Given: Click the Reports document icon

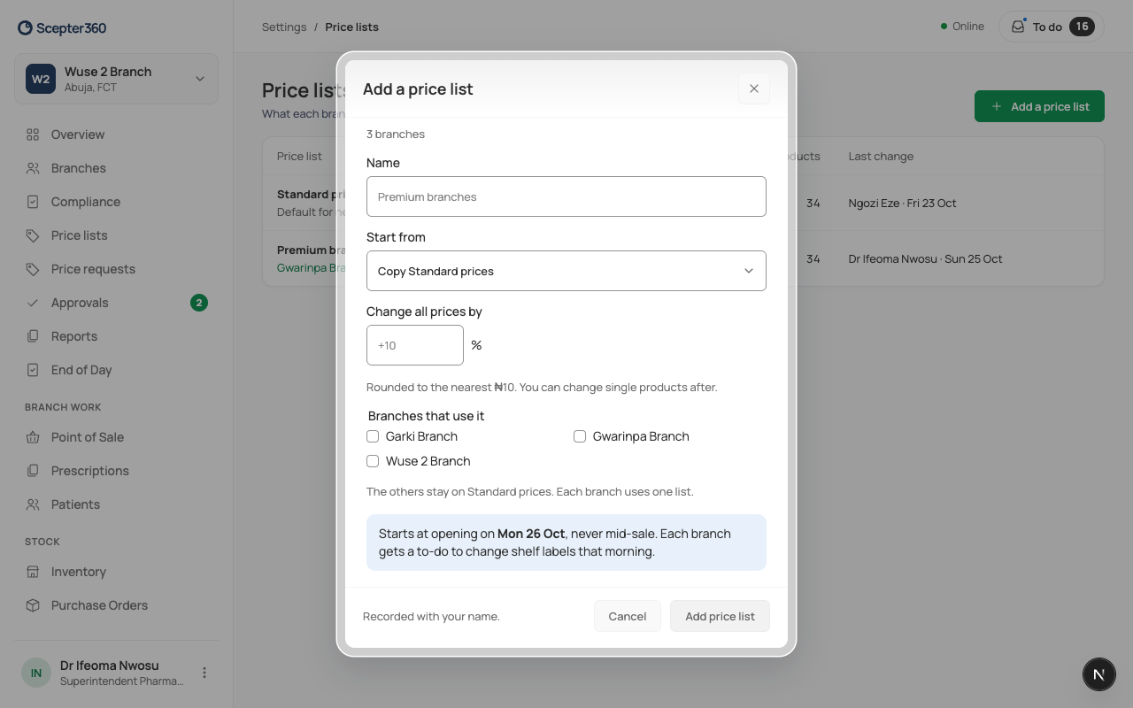Looking at the screenshot, I should (x=33, y=336).
